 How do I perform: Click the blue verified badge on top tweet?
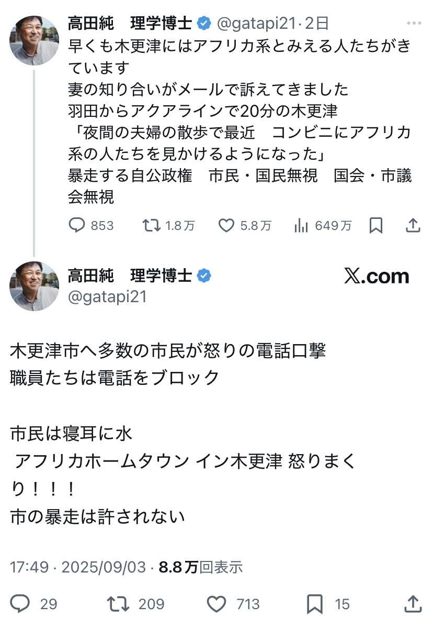(203, 24)
